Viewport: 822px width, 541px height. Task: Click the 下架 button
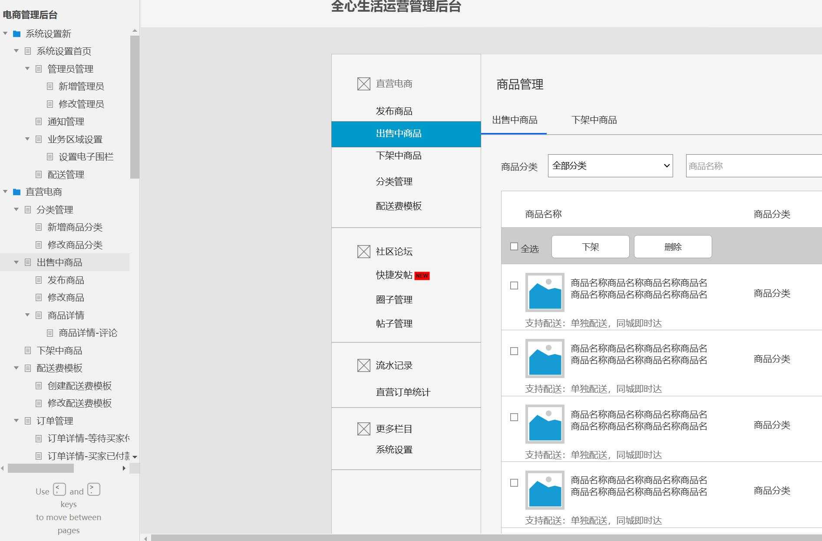[x=590, y=246]
